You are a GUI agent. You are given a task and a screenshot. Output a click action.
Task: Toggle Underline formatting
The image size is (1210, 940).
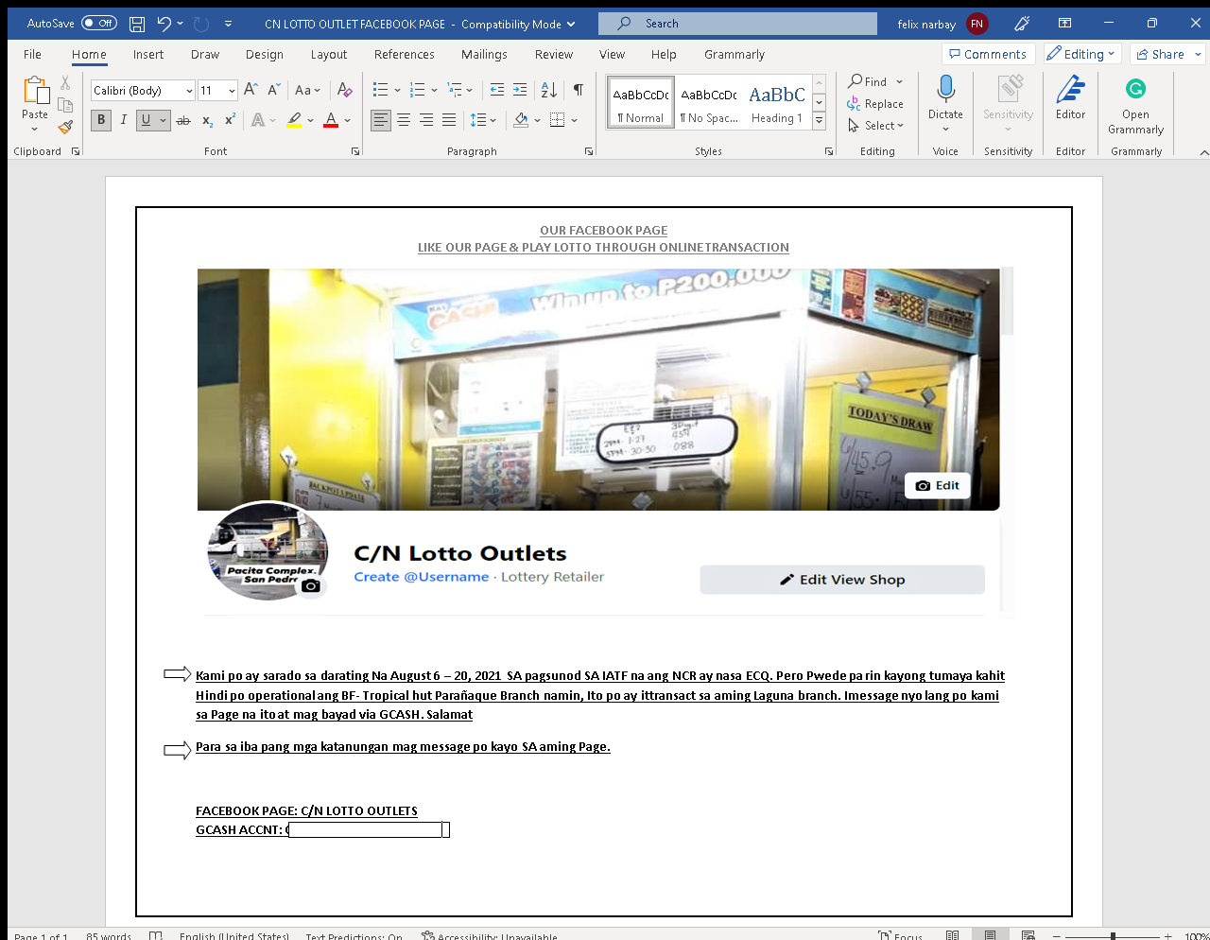[x=146, y=120]
